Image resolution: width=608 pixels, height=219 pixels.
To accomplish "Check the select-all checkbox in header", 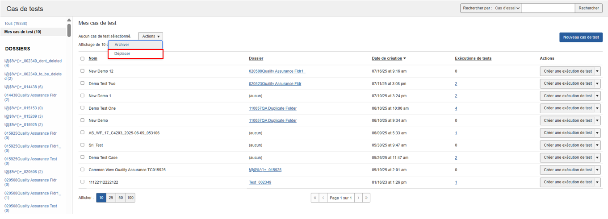I will [82, 58].
